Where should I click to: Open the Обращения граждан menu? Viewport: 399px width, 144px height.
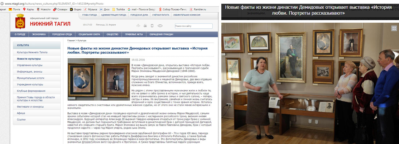[x=161, y=34]
